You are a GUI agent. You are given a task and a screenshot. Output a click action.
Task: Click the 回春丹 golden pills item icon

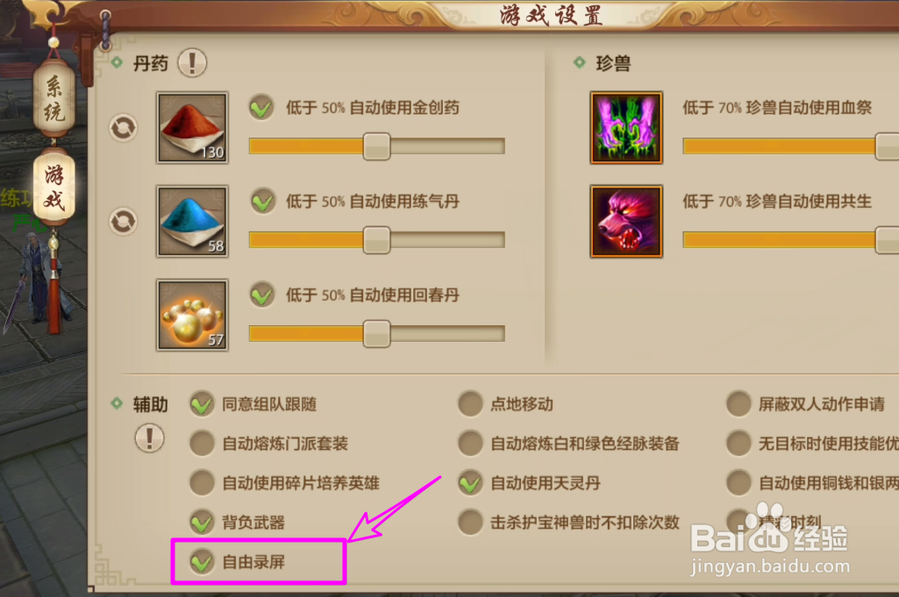pos(193,315)
